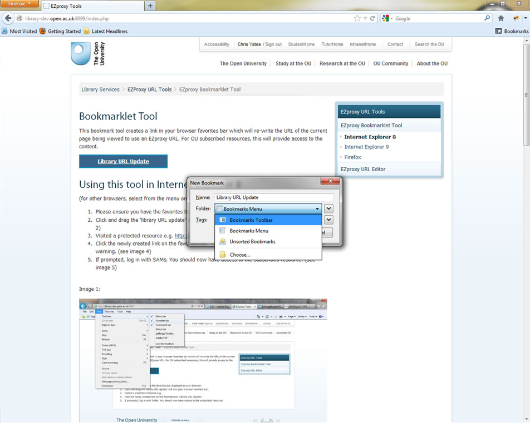Open the Firefox application menu
Image resolution: width=530 pixels, height=423 pixels.
pyautogui.click(x=19, y=4)
